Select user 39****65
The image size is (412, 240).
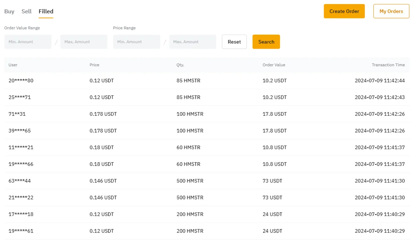click(x=20, y=131)
